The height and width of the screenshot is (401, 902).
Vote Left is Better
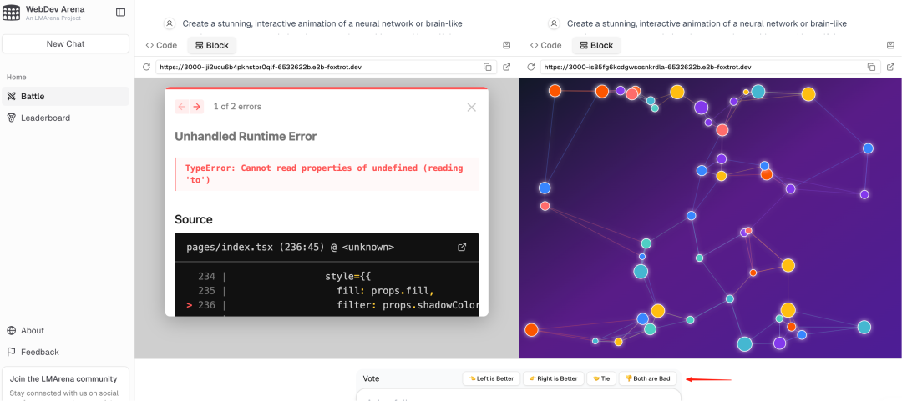[491, 378]
